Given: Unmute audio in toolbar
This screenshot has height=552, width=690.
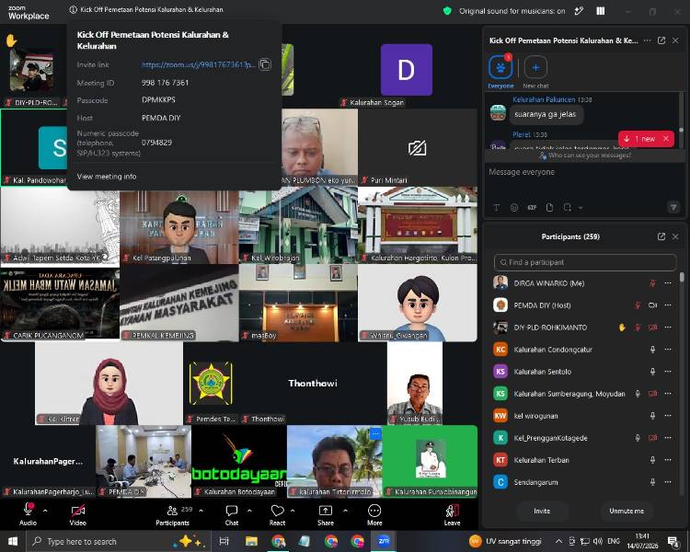Looking at the screenshot, I should [28, 514].
